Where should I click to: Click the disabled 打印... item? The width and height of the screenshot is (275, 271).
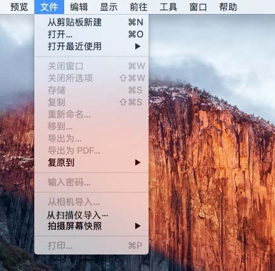click(x=91, y=246)
